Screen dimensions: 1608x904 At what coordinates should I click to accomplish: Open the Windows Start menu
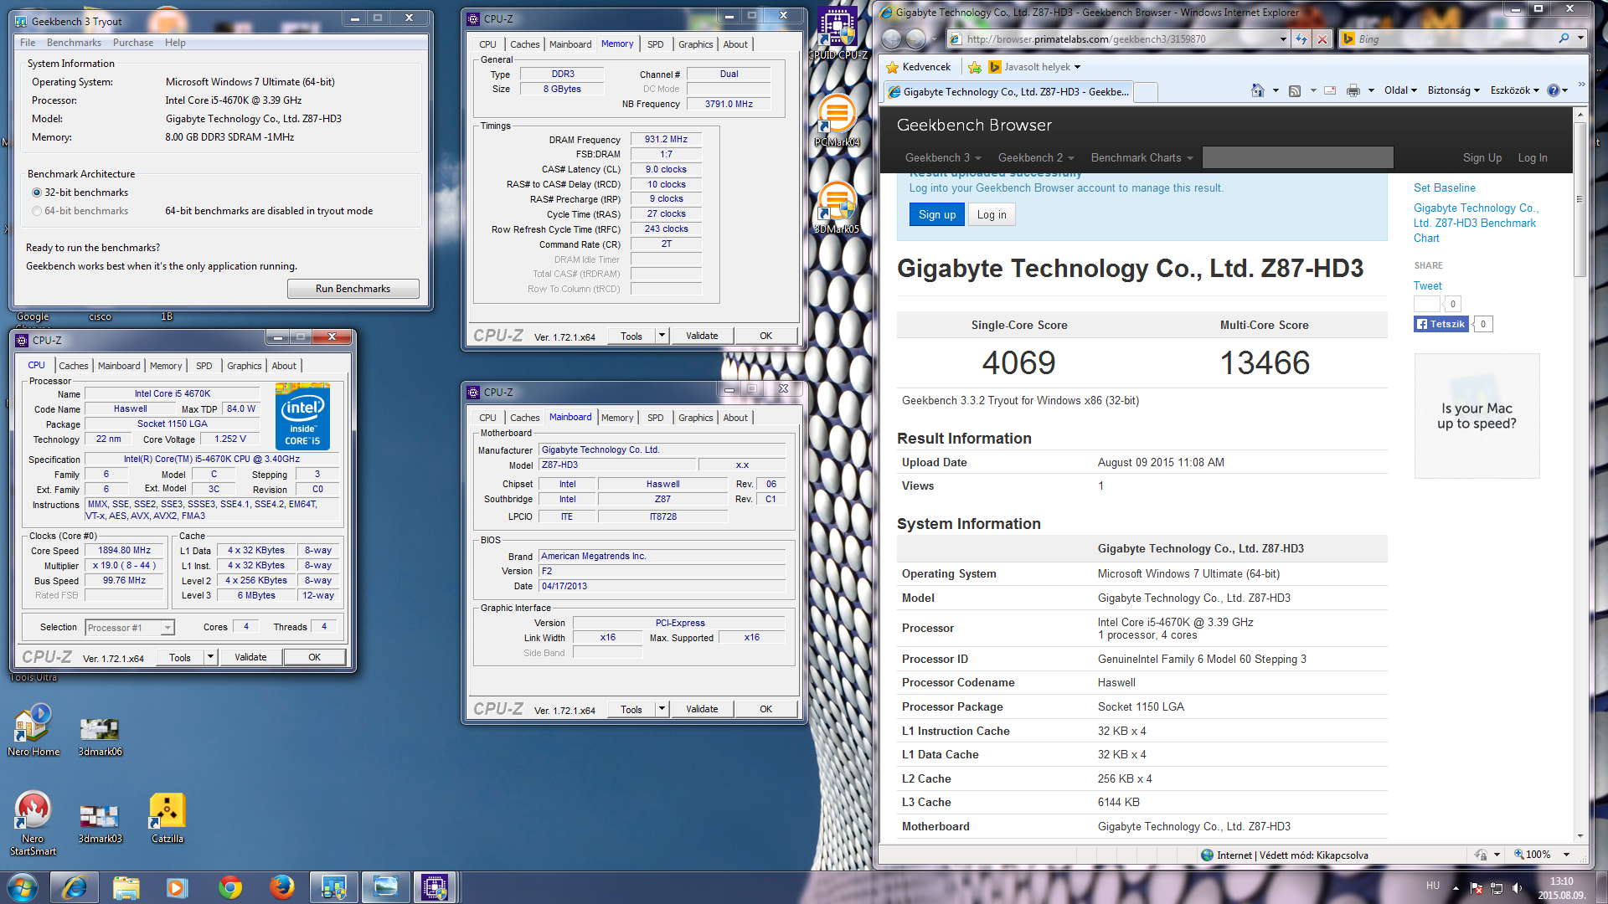click(23, 886)
